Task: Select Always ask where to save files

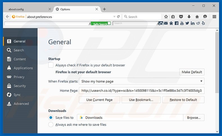Action: pyautogui.click(x=51, y=125)
